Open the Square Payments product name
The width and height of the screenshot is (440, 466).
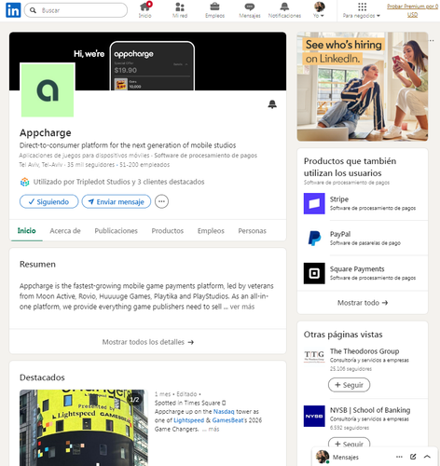[x=357, y=269]
